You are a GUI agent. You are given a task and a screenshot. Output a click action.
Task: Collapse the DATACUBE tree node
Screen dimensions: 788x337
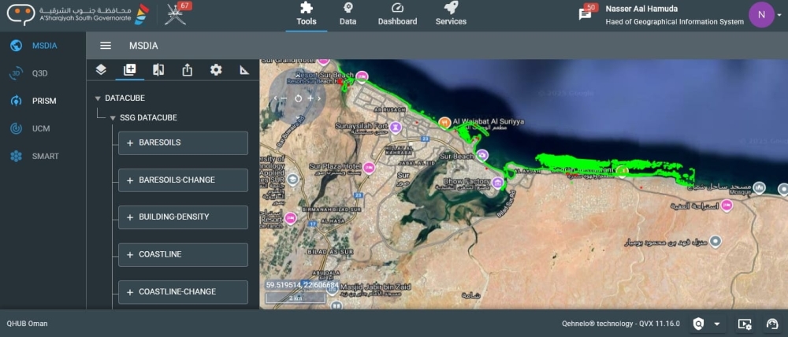pyautogui.click(x=98, y=98)
